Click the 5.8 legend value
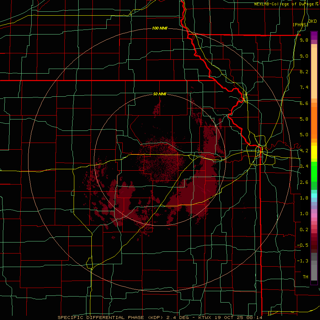The image size is (320, 320). (304, 119)
